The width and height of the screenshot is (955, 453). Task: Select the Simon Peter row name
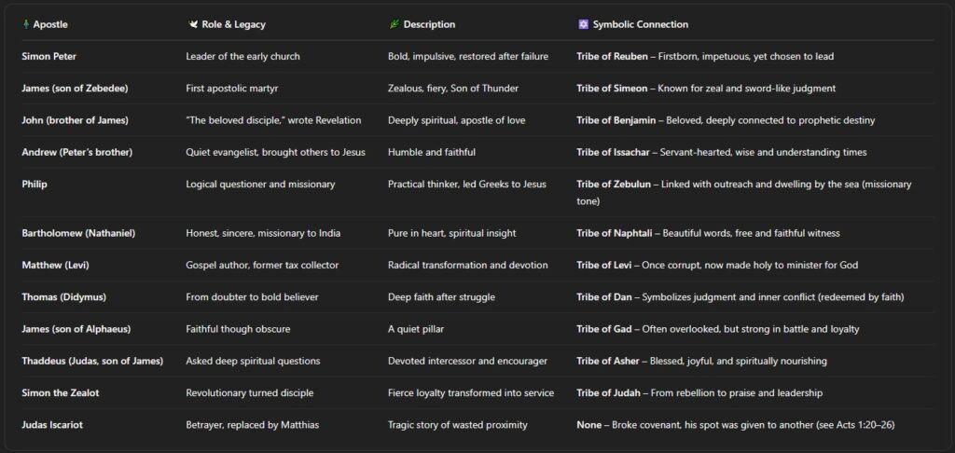coord(50,56)
